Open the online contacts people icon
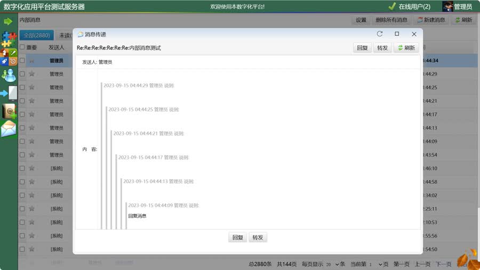The image size is (480, 270). [x=9, y=75]
